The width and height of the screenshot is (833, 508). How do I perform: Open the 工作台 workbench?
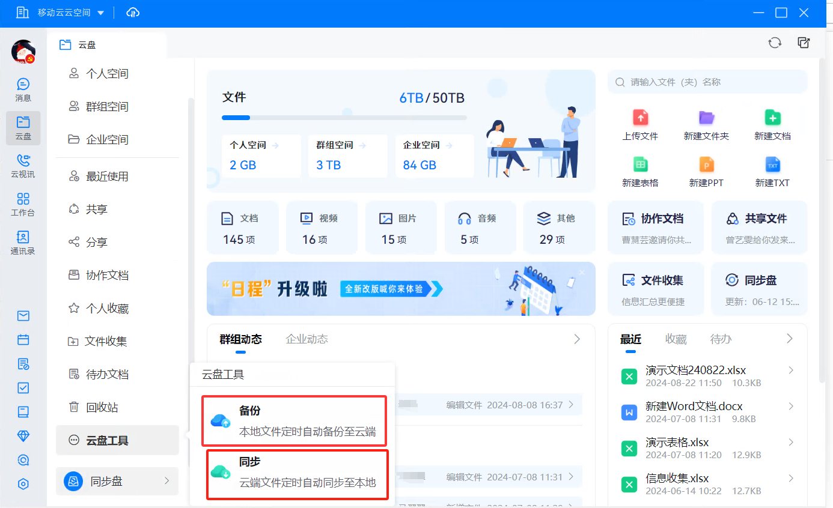[x=23, y=205]
